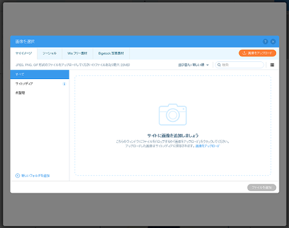Close the image selection dialog
Screen dimensions: 289x228
pos(273,42)
